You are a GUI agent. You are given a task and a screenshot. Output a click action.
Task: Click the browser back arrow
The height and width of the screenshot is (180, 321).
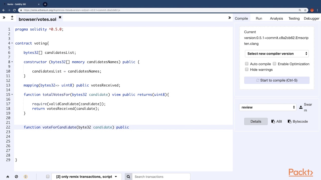click(4, 10)
